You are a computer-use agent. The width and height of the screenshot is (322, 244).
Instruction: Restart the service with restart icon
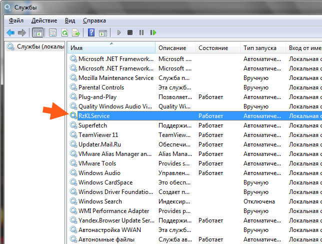tap(153, 32)
